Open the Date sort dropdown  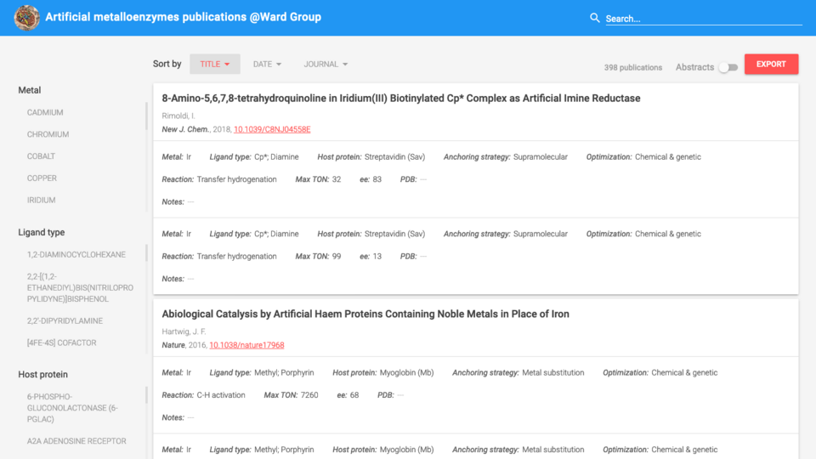coord(267,64)
